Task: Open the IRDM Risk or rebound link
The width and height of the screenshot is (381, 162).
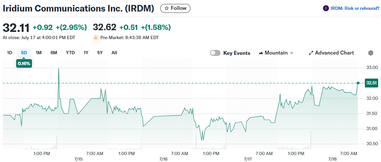Action: pos(355,9)
